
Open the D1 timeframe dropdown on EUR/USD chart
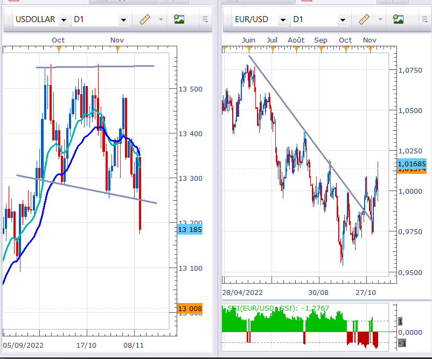(x=343, y=20)
